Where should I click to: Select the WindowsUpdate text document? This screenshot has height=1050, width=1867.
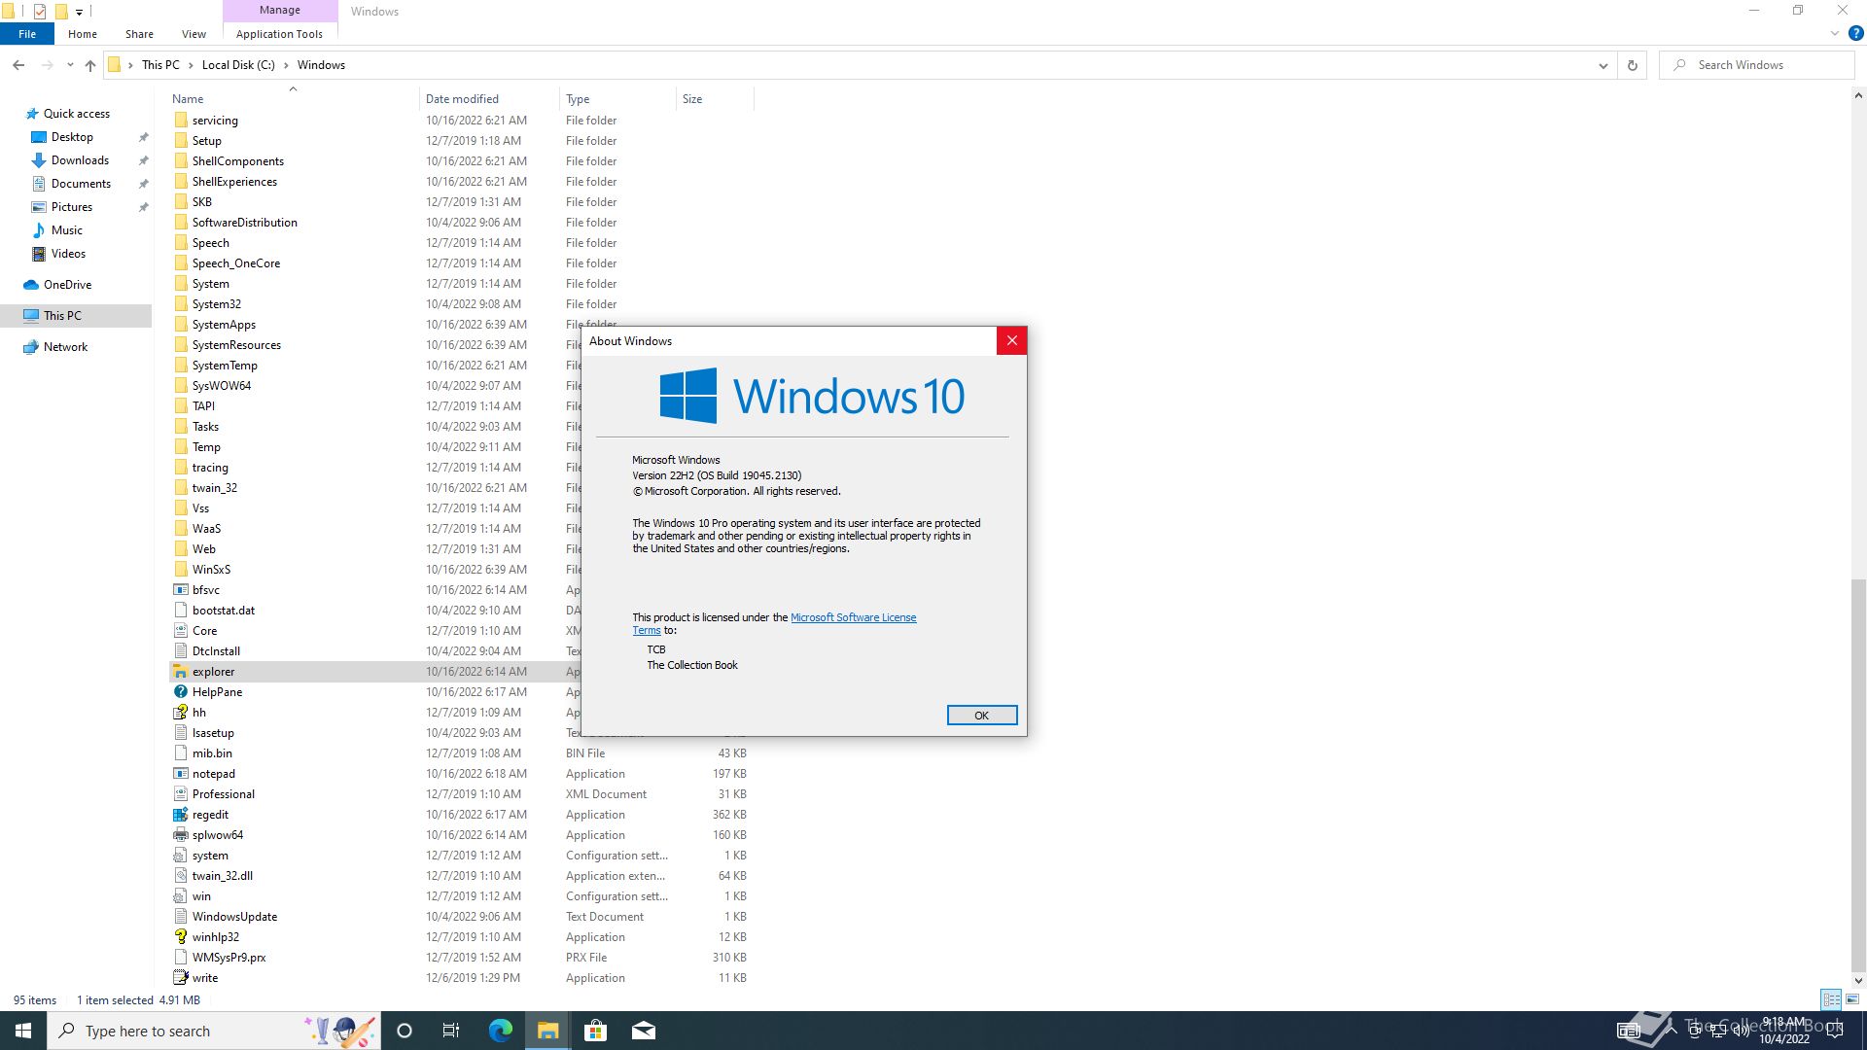[x=234, y=917]
